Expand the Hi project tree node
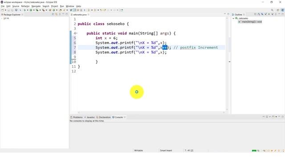The height and width of the screenshot is (160, 285). pyautogui.click(x=2, y=18)
